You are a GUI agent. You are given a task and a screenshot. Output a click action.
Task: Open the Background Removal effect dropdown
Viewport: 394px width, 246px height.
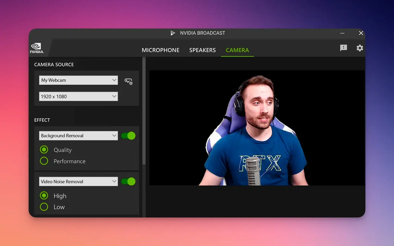[x=78, y=136]
